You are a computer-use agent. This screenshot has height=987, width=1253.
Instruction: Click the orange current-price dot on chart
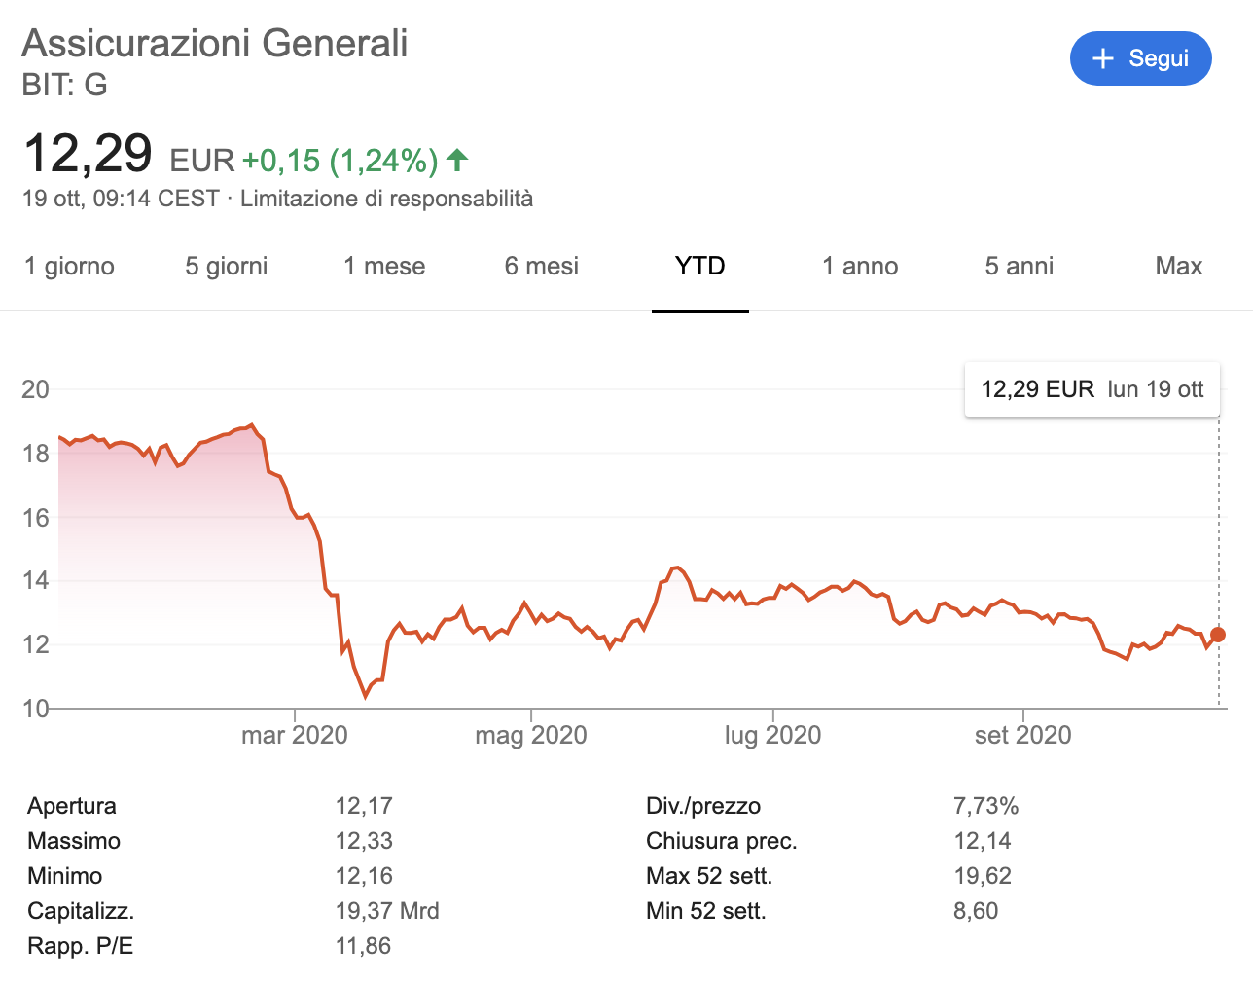pos(1218,635)
